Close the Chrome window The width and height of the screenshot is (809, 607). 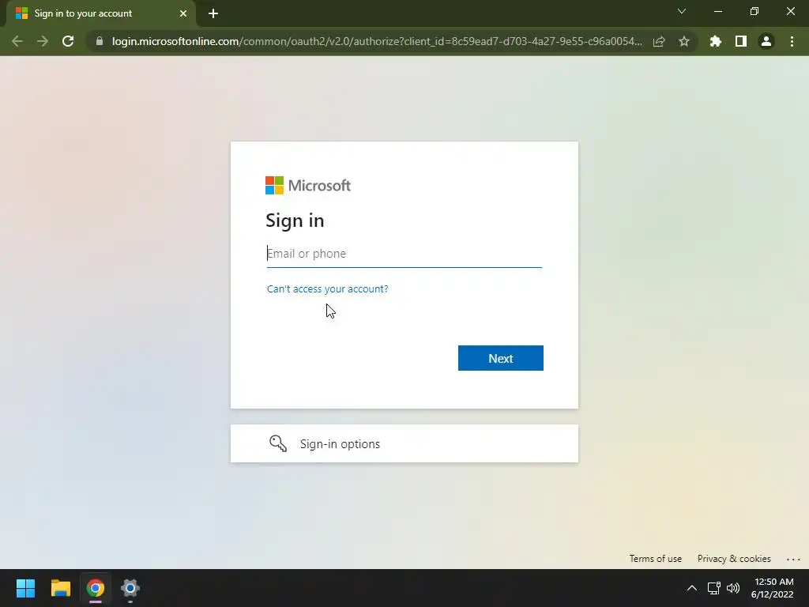click(x=790, y=11)
